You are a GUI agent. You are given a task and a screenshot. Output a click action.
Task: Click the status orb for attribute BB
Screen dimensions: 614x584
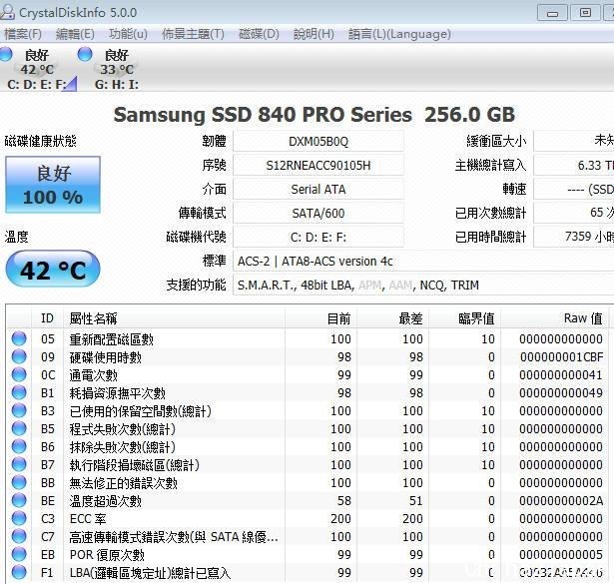[x=19, y=482]
